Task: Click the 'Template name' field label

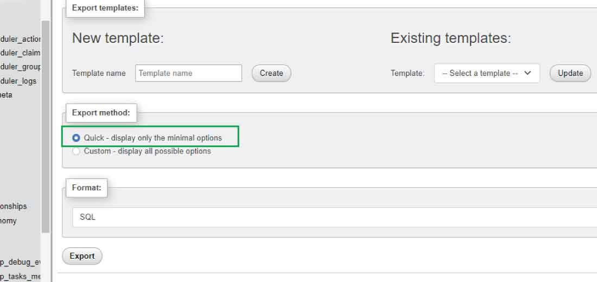Action: pos(99,73)
